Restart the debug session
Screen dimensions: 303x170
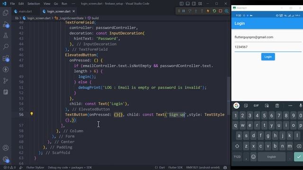(x=214, y=11)
